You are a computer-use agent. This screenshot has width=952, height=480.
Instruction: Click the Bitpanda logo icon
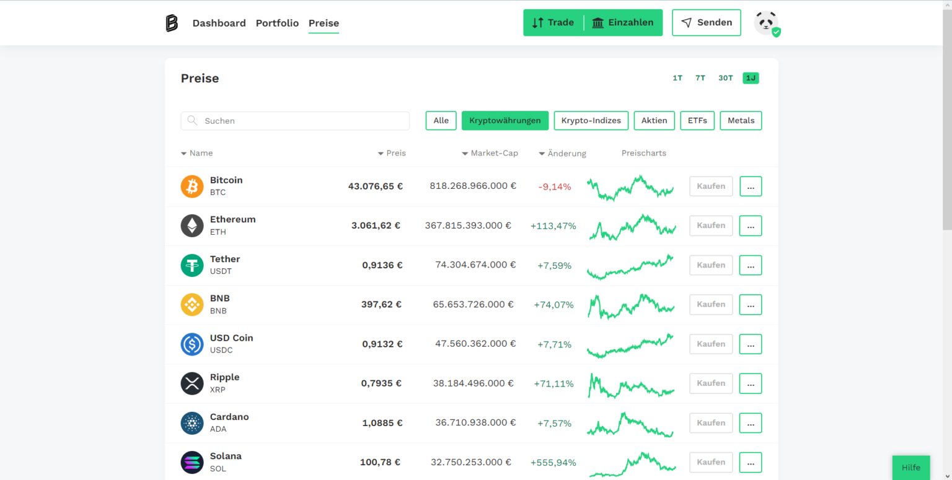click(172, 23)
